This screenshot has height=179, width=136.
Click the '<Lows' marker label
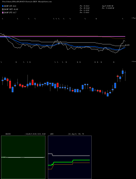coord(134,61)
